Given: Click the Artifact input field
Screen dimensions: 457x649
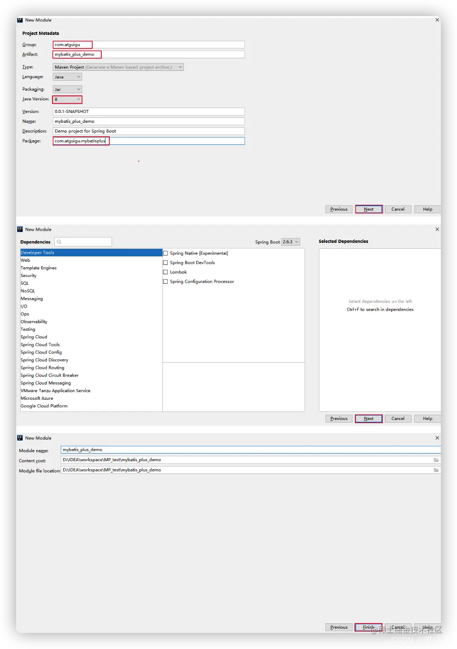Looking at the screenshot, I should (x=149, y=55).
